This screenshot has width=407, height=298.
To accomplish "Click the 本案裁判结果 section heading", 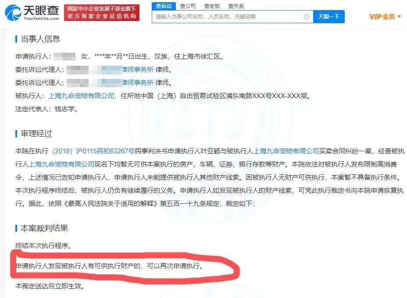I will click(x=44, y=228).
